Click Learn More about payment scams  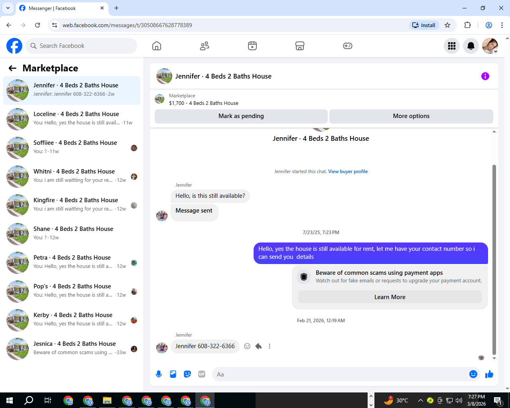(x=390, y=297)
